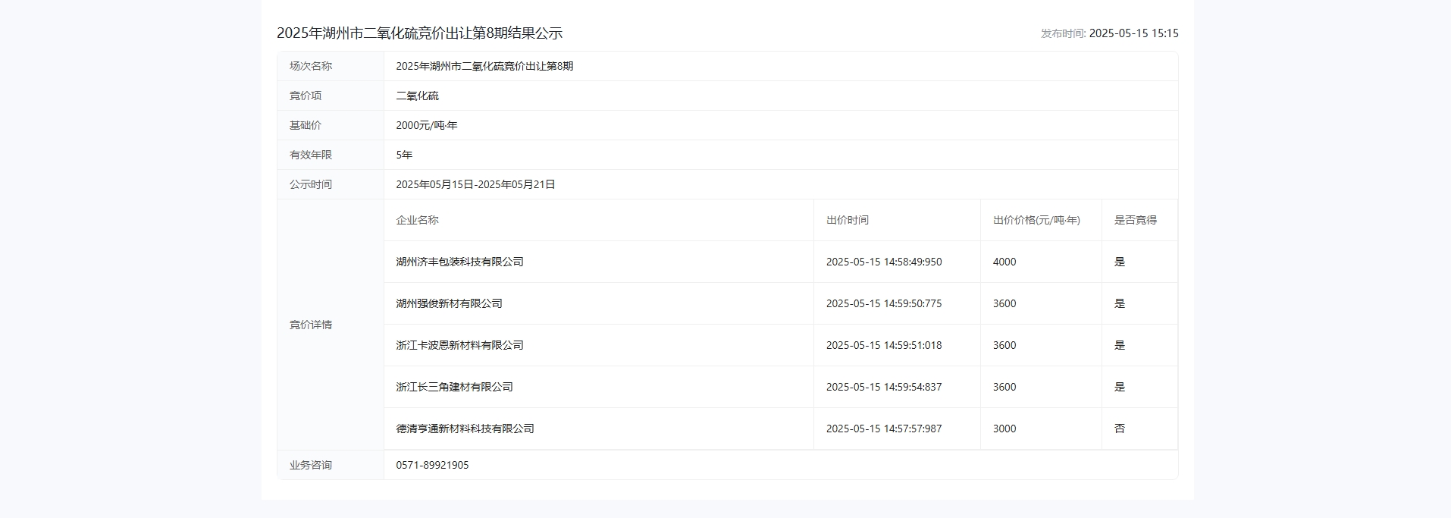Image resolution: width=1451 pixels, height=518 pixels.
Task: Click the 出价时间 column header
Action: pos(848,220)
